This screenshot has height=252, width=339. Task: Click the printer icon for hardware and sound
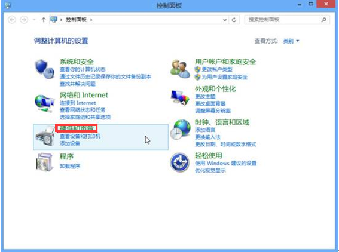tap(45, 136)
